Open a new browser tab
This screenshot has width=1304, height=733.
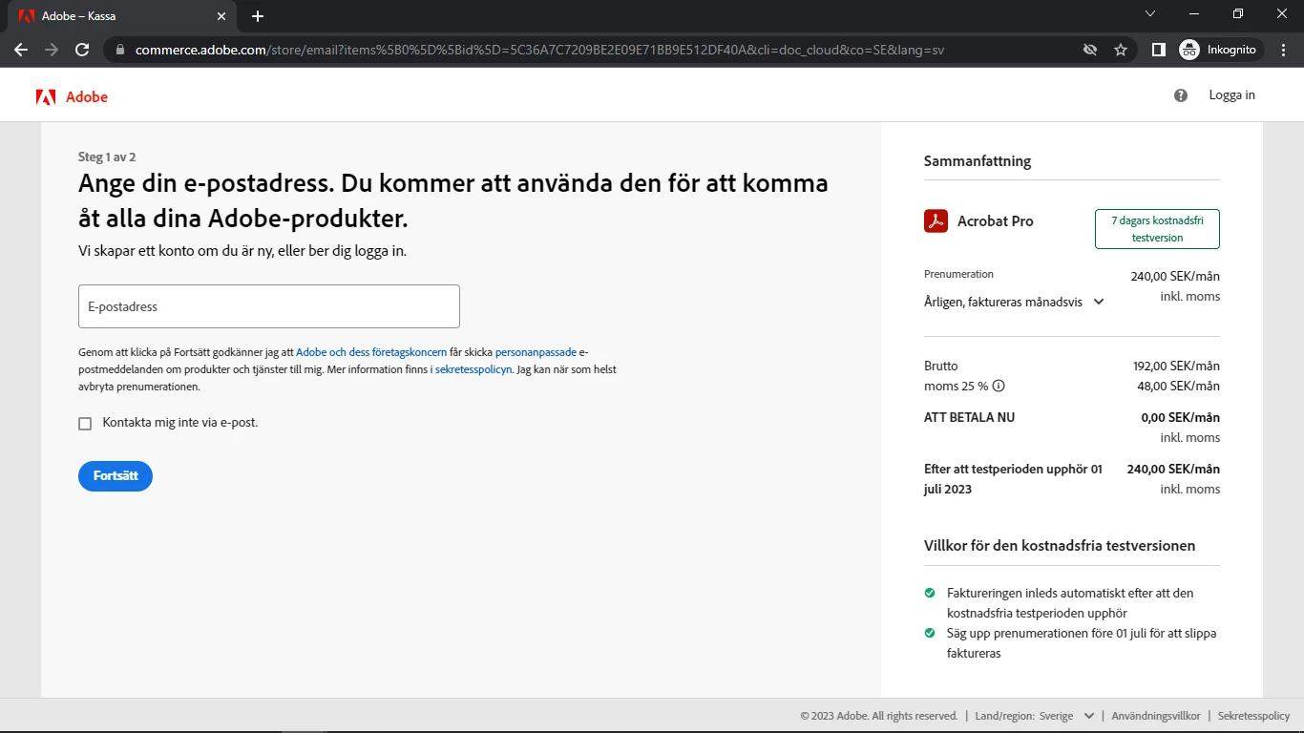(258, 16)
